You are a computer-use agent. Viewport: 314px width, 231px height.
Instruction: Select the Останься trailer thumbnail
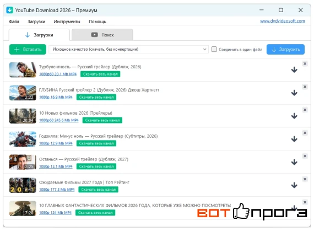(x=23, y=162)
